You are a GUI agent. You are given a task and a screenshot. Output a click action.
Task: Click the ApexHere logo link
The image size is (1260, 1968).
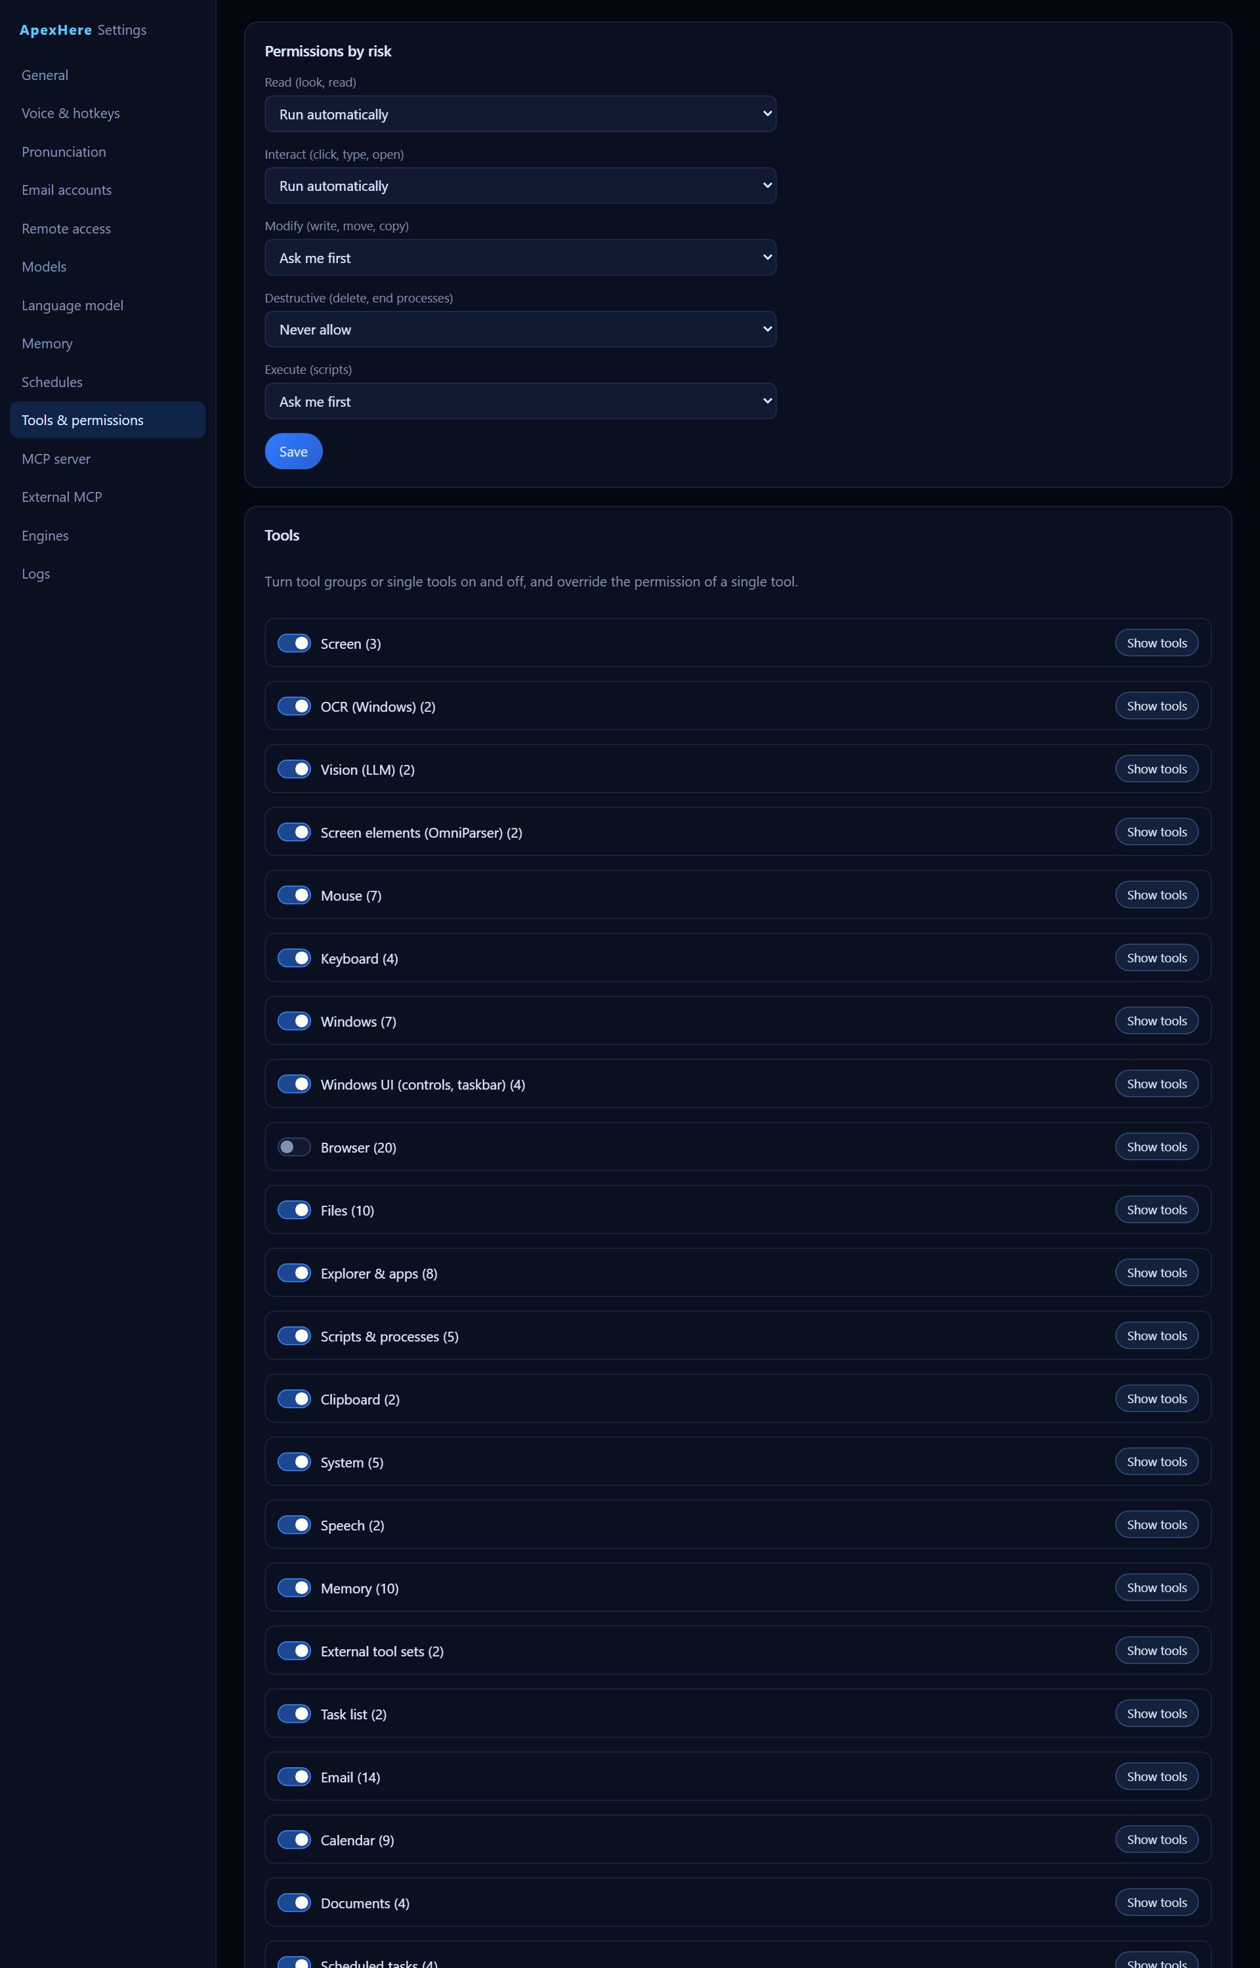point(56,30)
